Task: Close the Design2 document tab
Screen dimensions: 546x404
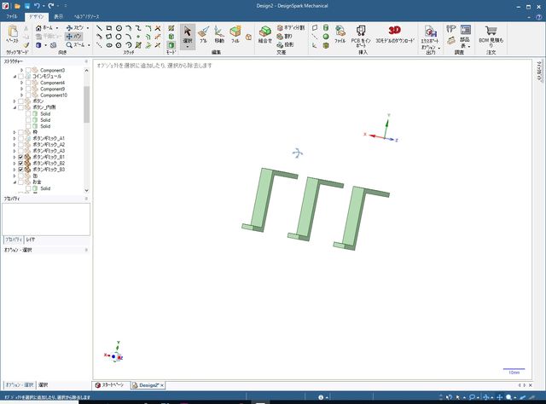Action: click(x=162, y=385)
